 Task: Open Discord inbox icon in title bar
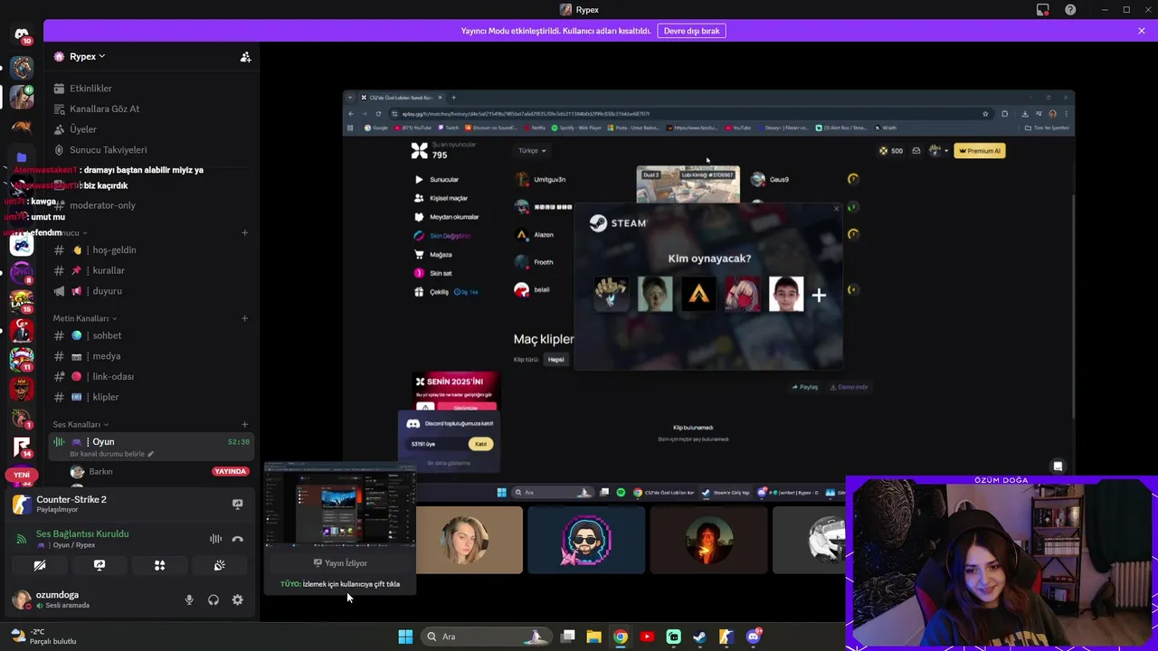[x=1043, y=10]
